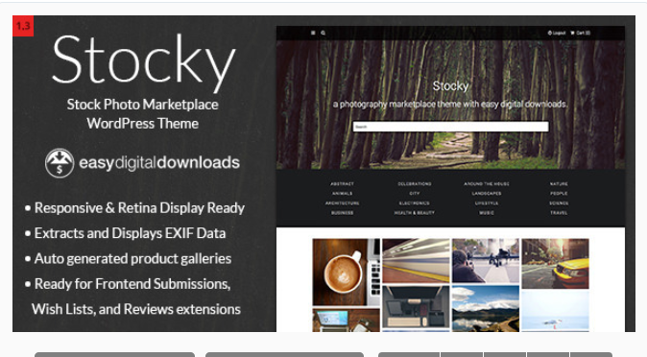Click the magnifier search icon in header
647x357 pixels.
(323, 33)
